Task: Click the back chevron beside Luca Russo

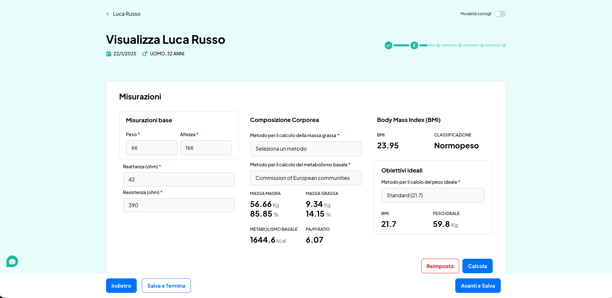Action: point(108,14)
